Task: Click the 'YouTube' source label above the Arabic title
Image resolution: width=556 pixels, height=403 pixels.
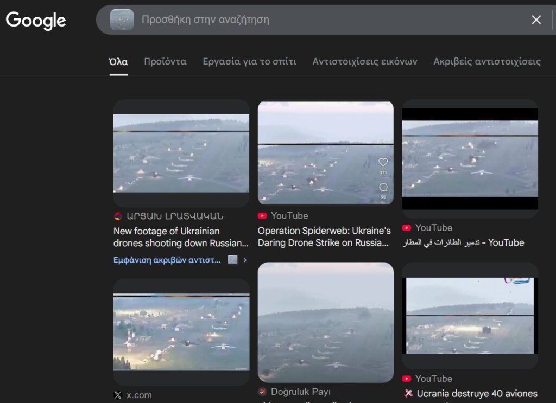Action: click(x=434, y=228)
